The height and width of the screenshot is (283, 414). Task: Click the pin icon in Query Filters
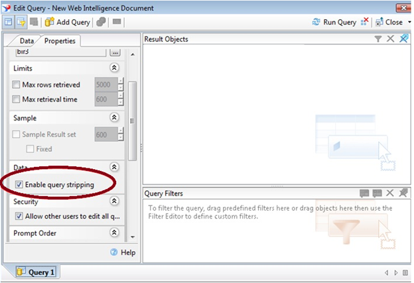(x=403, y=193)
